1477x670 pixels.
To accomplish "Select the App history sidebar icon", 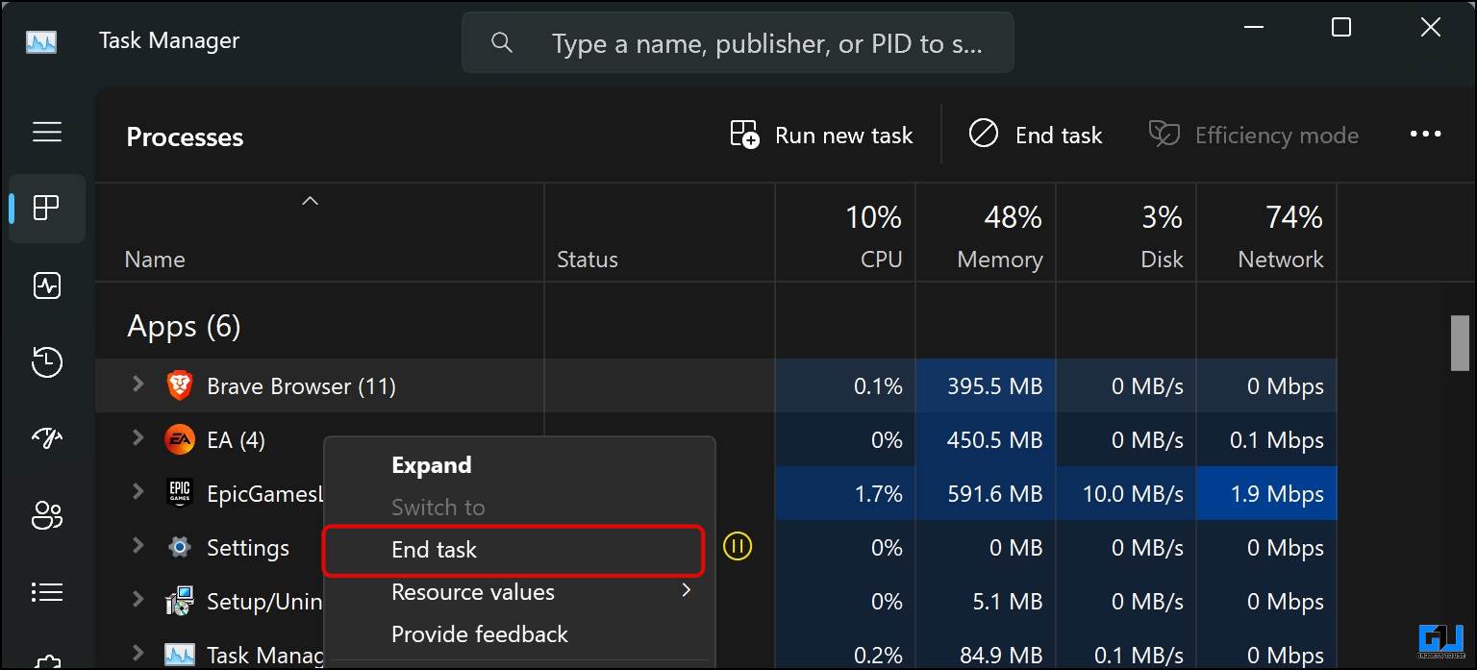I will (46, 362).
